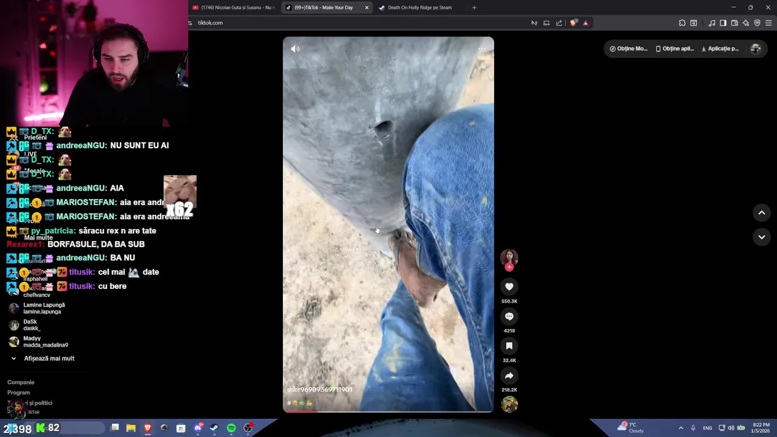Click the 'Obține apli...' button
This screenshot has width=777, height=437.
(675, 49)
